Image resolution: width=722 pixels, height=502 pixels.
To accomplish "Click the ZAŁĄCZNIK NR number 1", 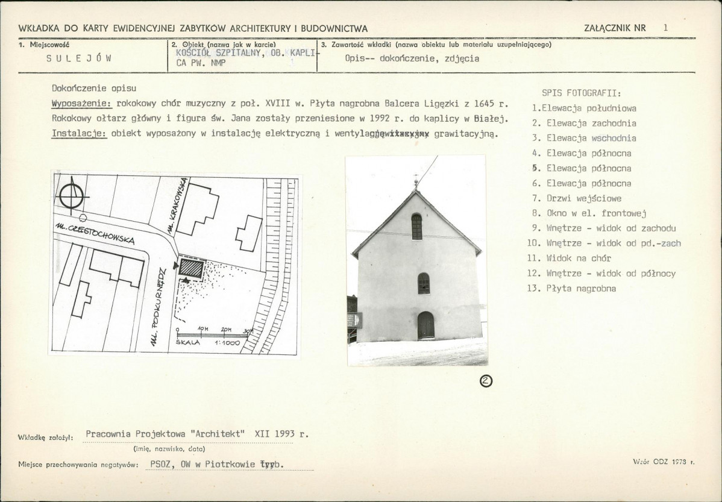I will (x=665, y=28).
